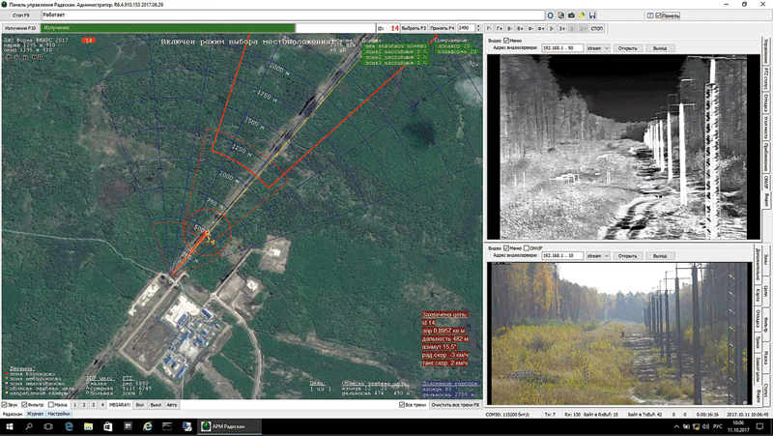Toggle Меню checkbox in lower video panel
Viewport: 773px width, 436px height.
(x=506, y=248)
